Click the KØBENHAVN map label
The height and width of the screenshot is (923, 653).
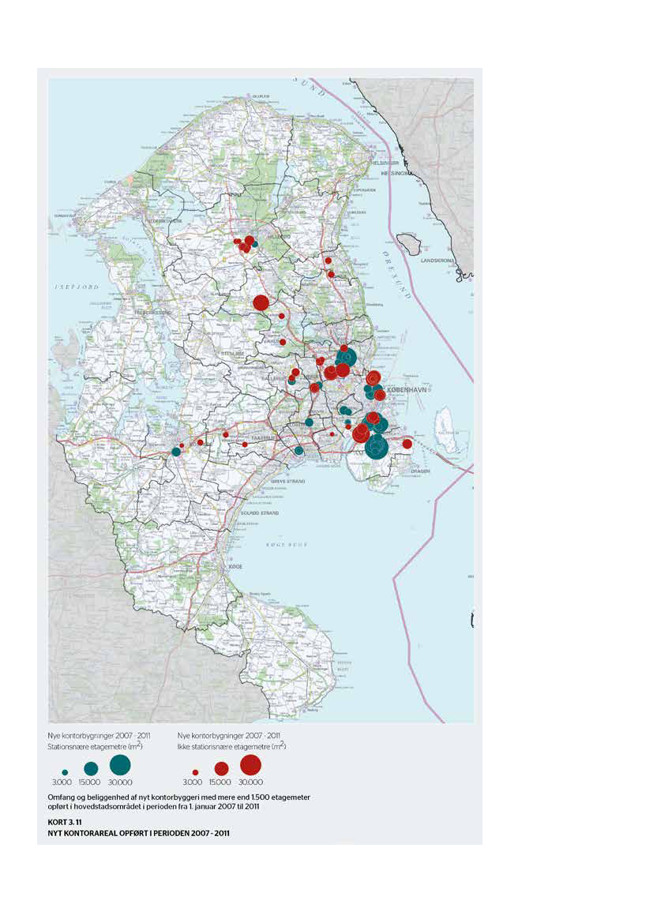[x=407, y=390]
